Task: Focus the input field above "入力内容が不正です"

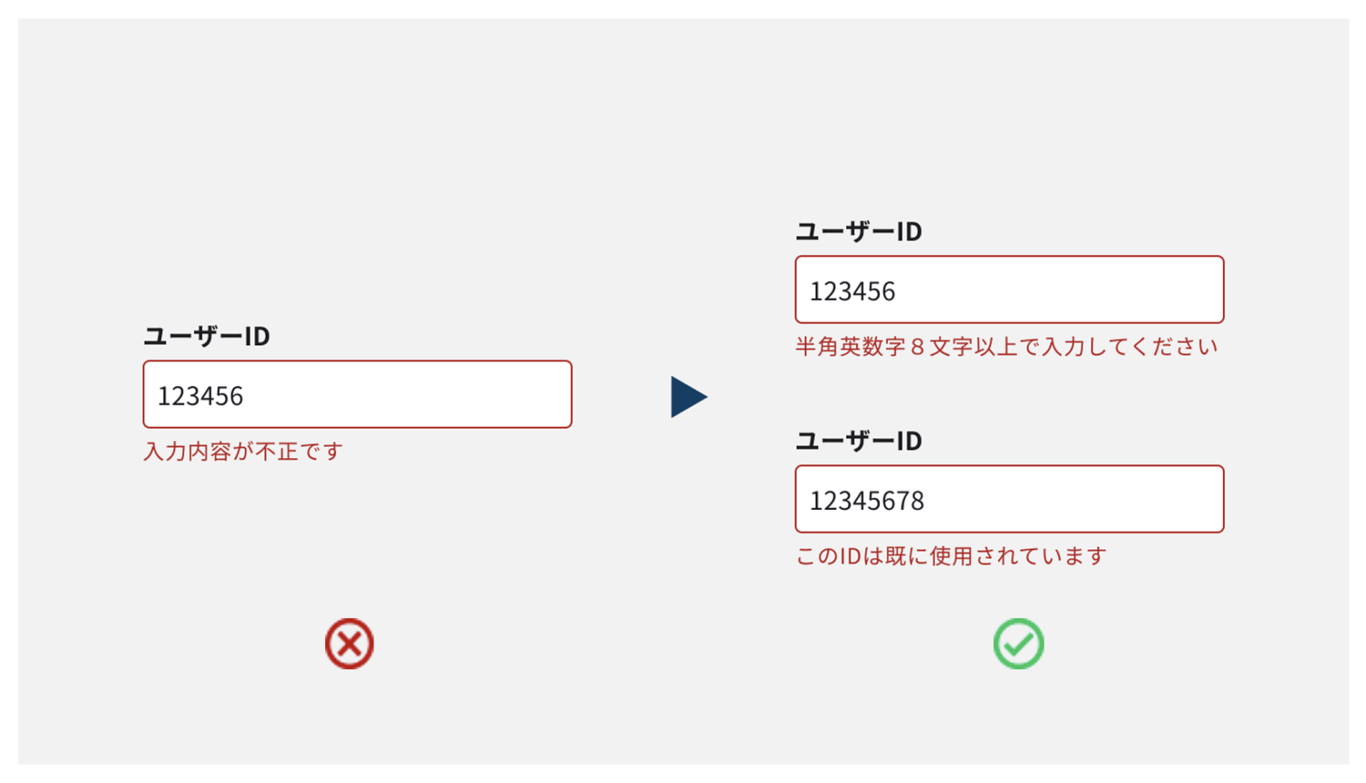Action: pos(357,394)
